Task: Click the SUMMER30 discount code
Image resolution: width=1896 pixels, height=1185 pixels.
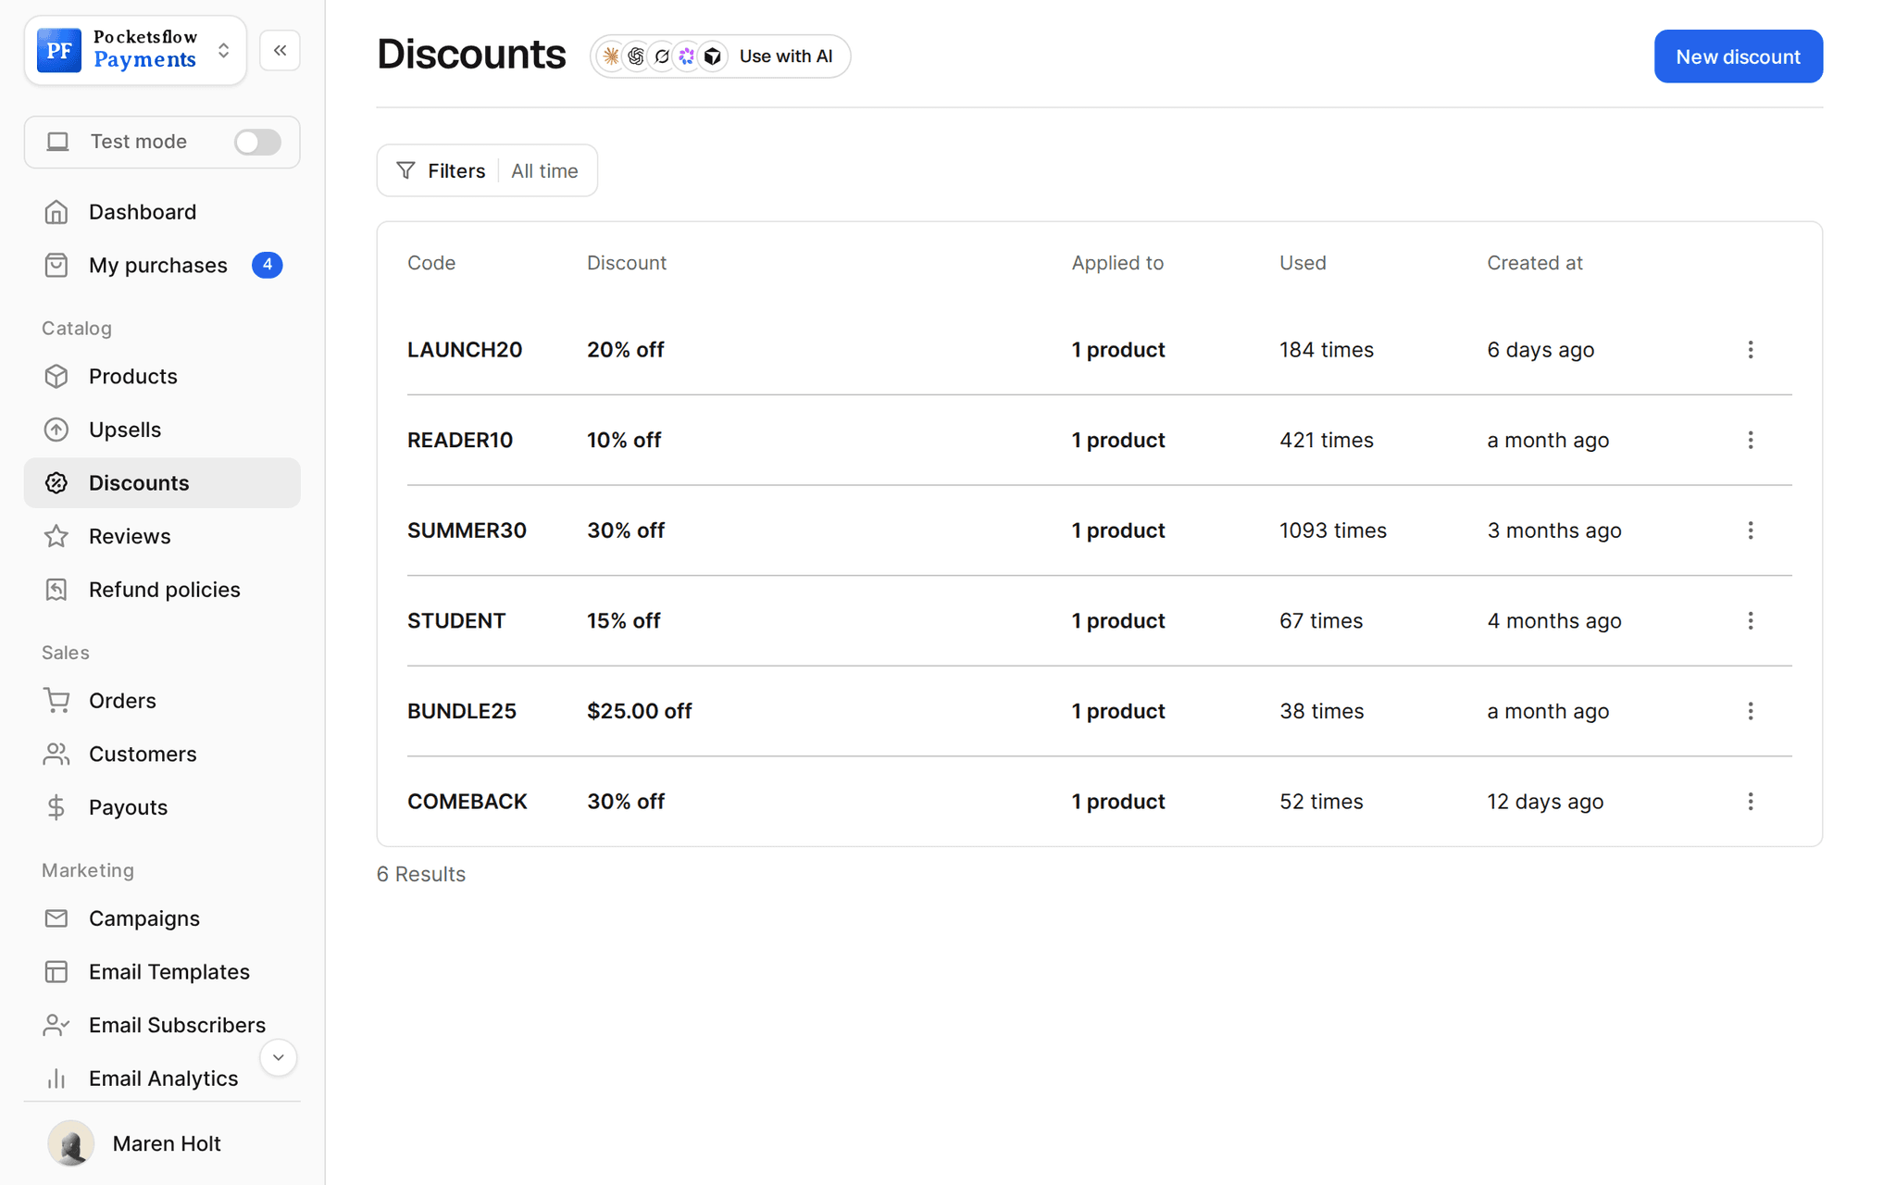Action: coord(467,530)
